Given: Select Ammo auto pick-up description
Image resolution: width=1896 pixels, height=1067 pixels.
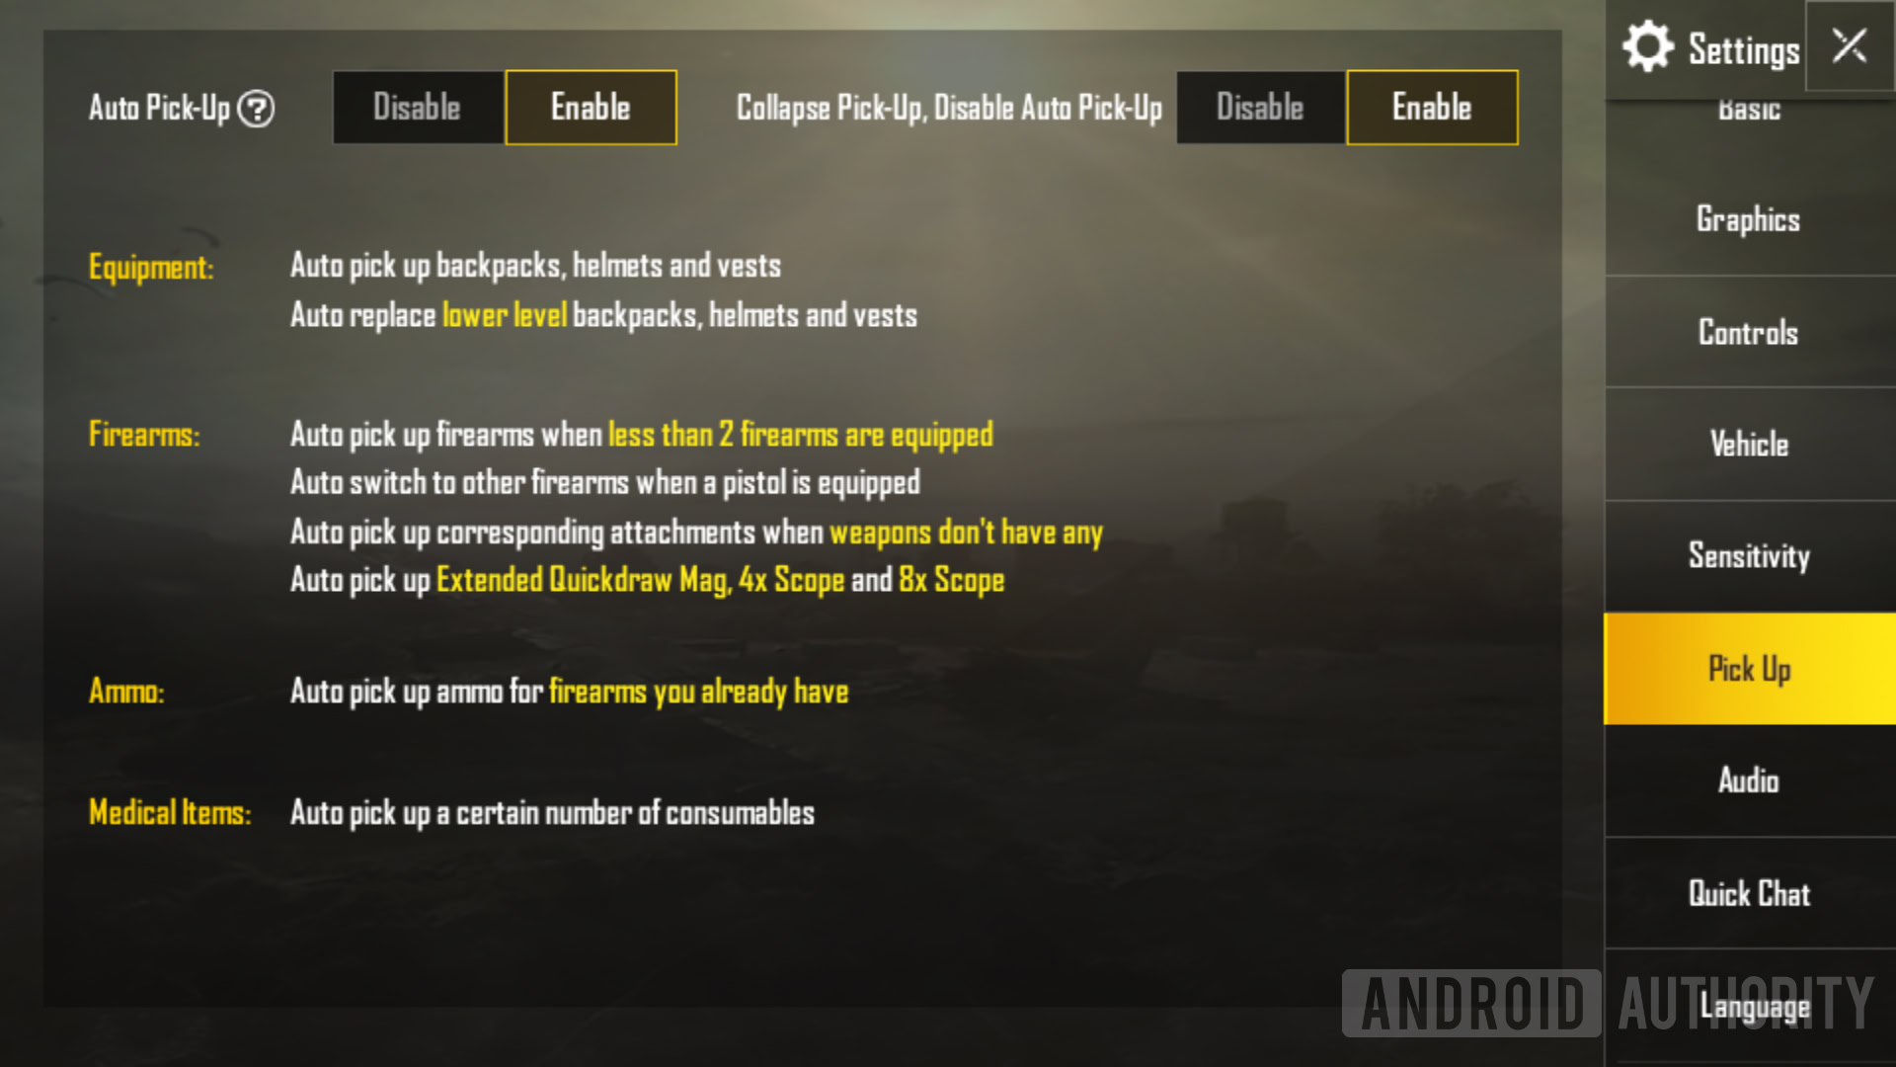Looking at the screenshot, I should click(x=567, y=691).
